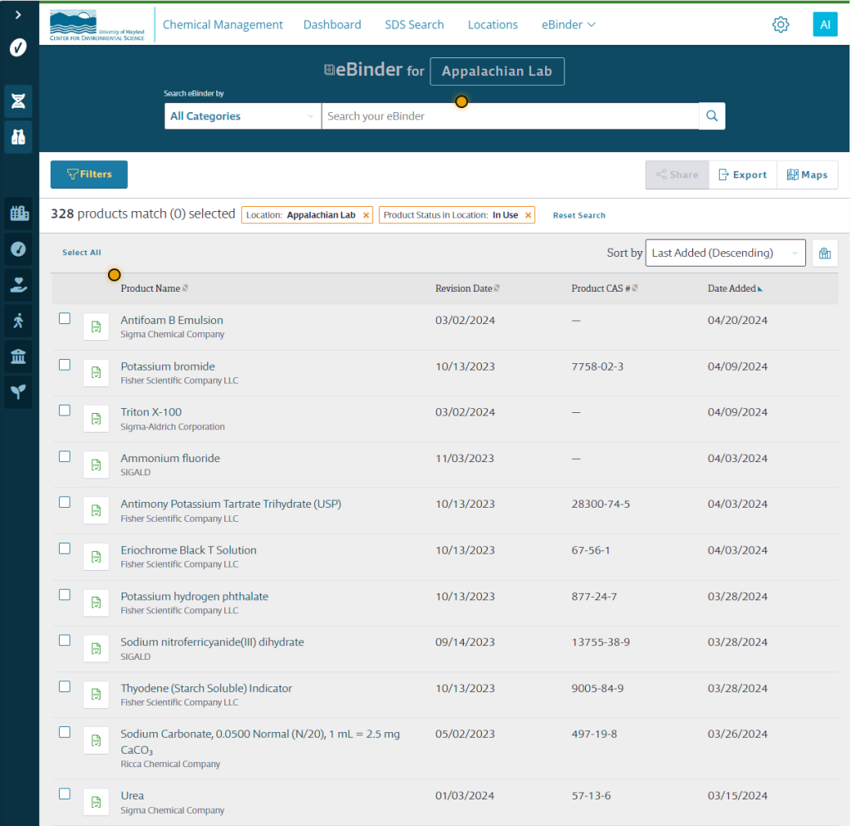Image resolution: width=851 pixels, height=826 pixels.
Task: Check the Sodium Carbonate row checkbox
Action: 65,732
